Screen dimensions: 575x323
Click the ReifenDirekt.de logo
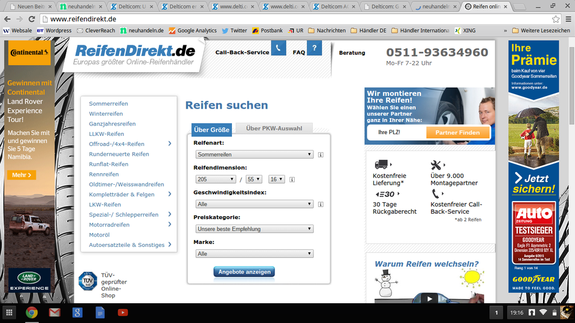coord(134,55)
